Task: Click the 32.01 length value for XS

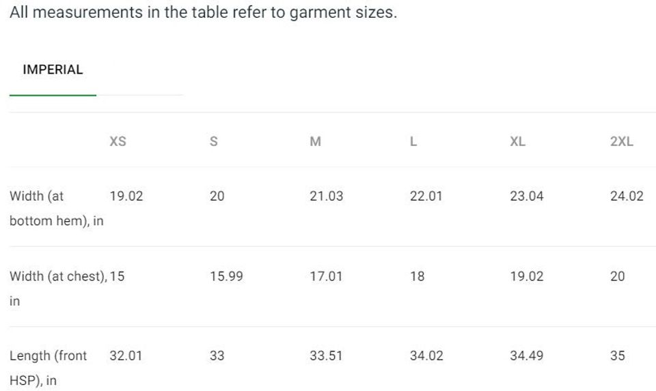Action: [126, 356]
